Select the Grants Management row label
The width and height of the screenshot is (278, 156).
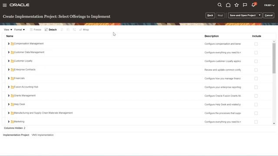coord(25,95)
